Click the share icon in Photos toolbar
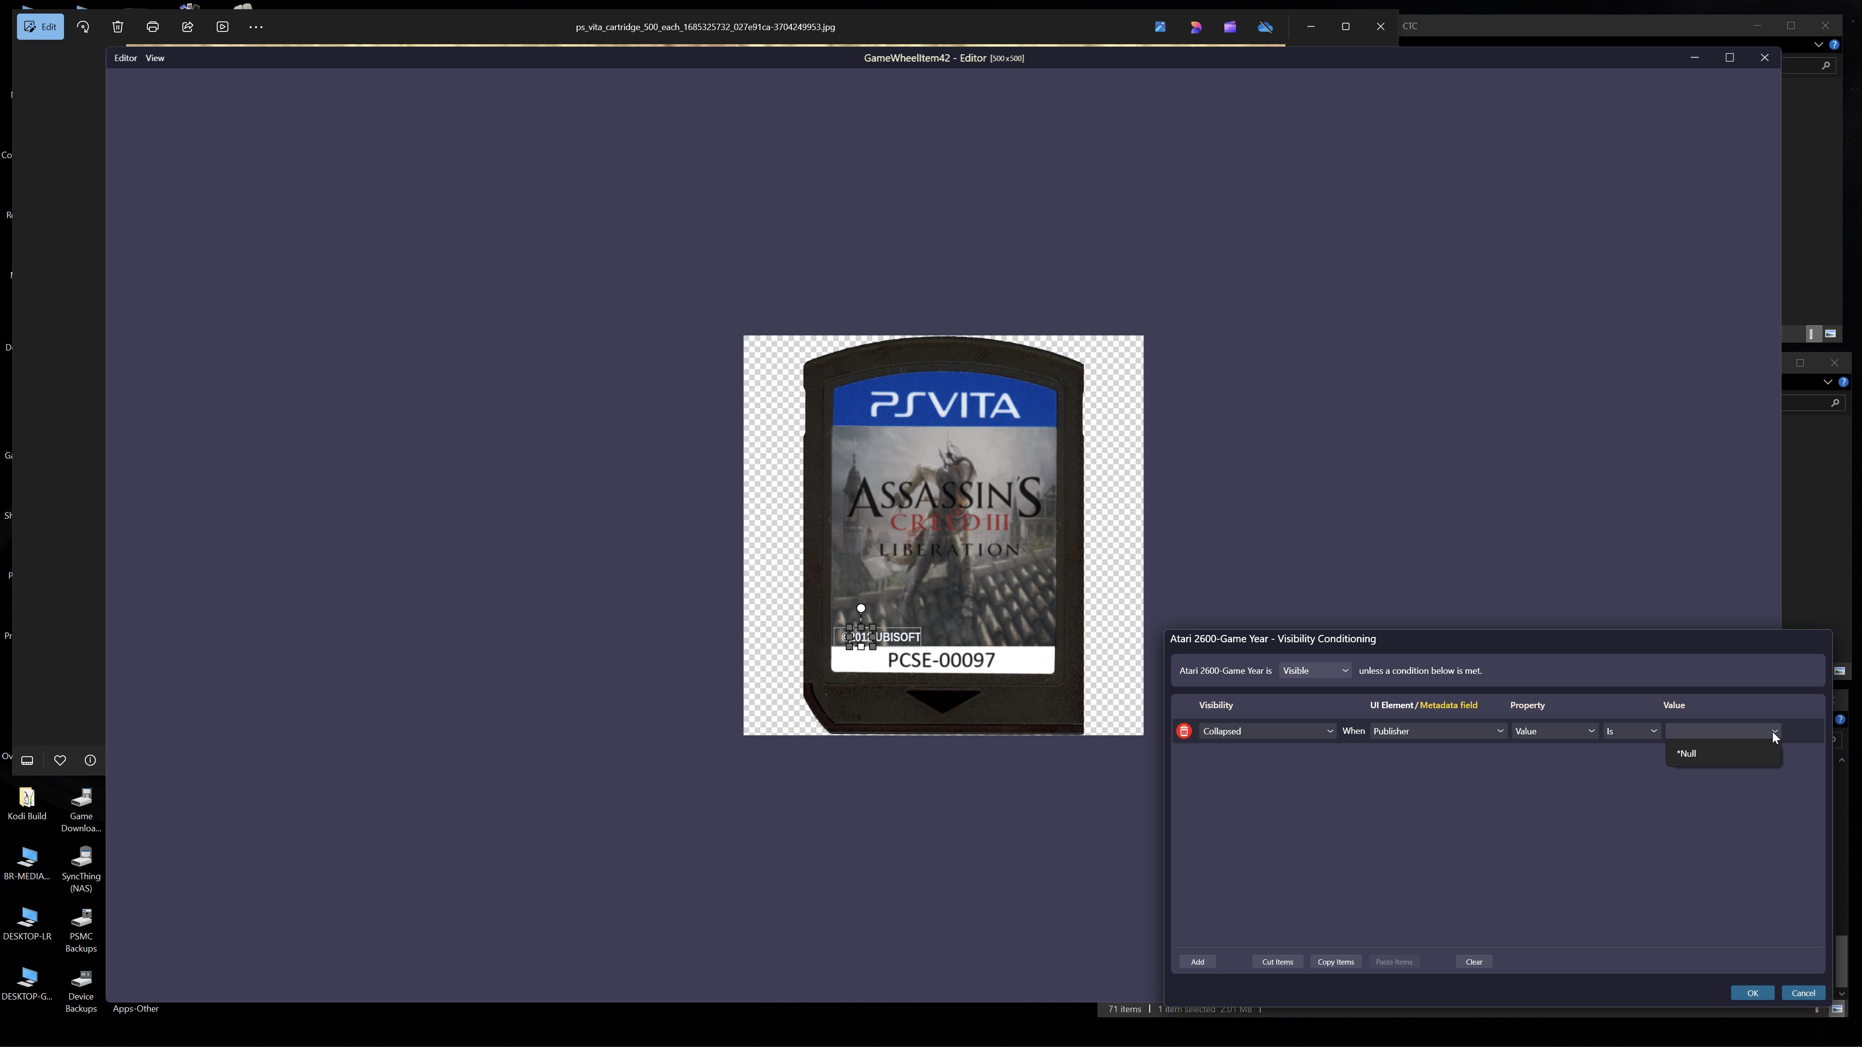 click(x=188, y=27)
